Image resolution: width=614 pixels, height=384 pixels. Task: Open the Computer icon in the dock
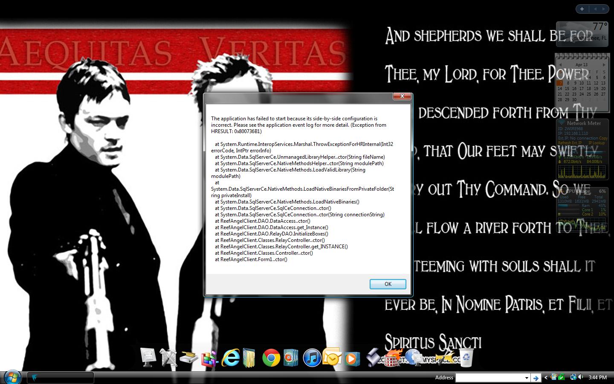click(x=148, y=358)
